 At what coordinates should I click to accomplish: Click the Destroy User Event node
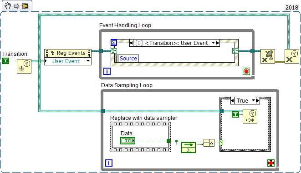pyautogui.click(x=292, y=56)
